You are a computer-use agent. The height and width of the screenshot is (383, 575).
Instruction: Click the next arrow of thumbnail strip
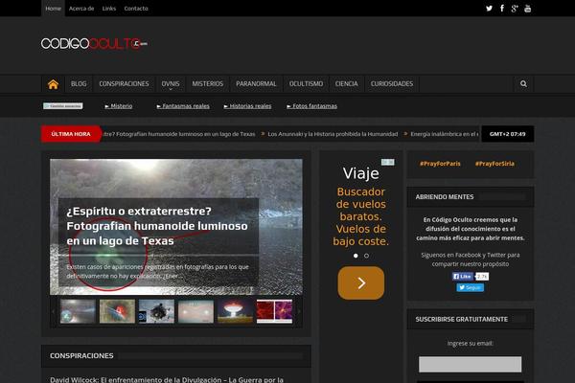click(x=299, y=311)
